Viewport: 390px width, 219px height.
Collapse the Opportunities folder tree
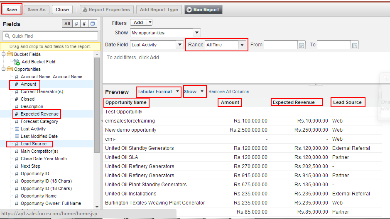click(x=4, y=69)
